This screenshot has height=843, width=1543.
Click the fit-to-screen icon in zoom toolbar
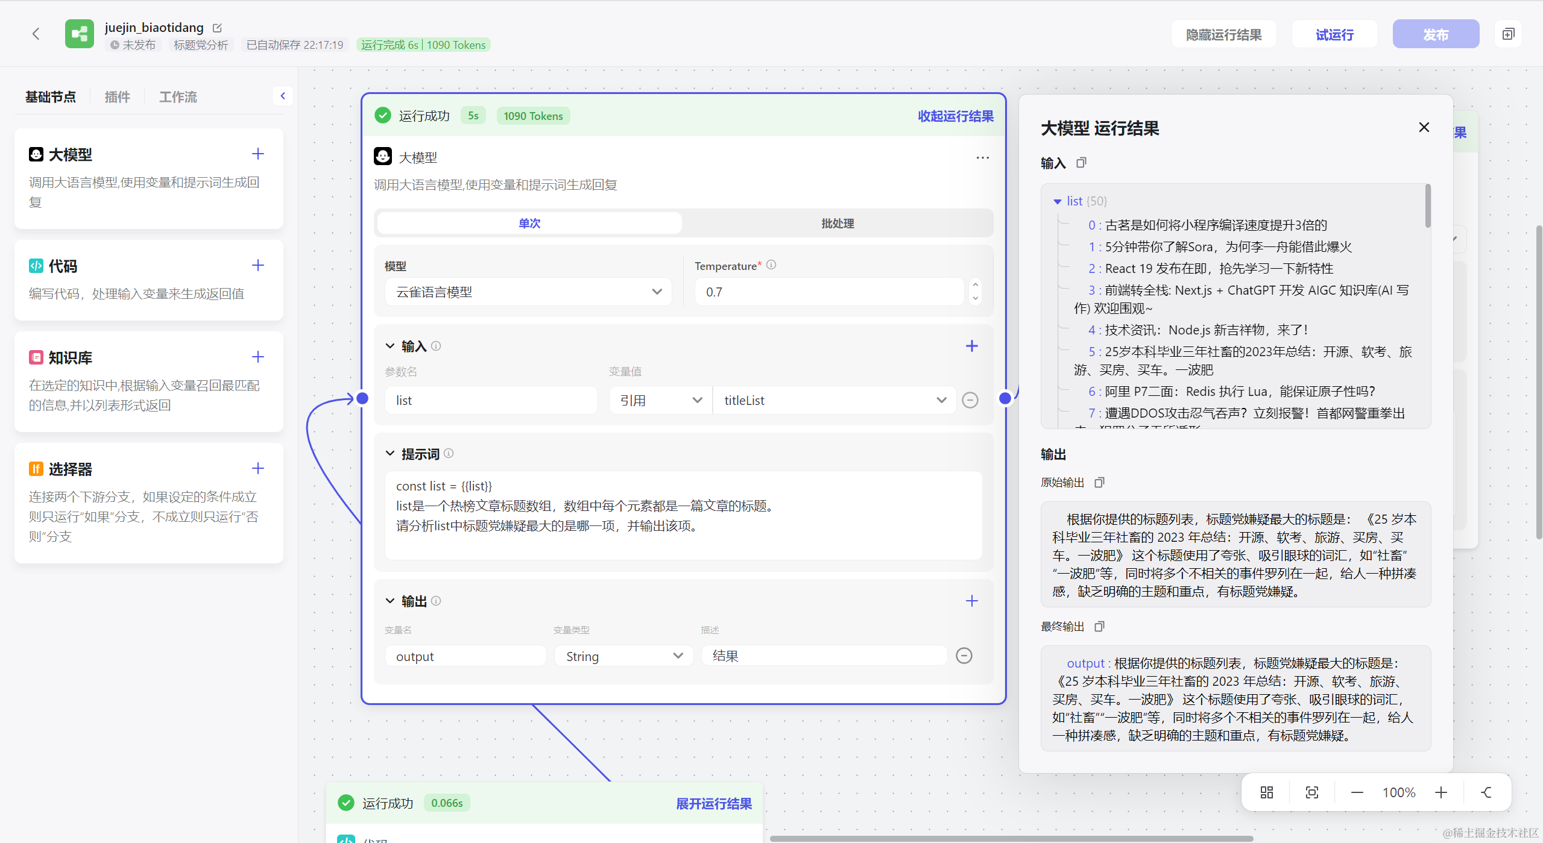(x=1311, y=792)
